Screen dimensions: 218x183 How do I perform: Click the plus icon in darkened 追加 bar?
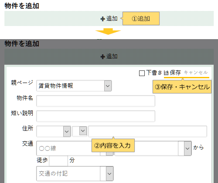[102, 57]
